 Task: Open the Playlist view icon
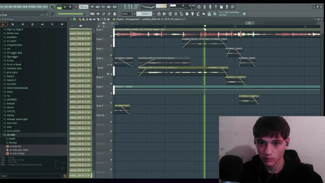coord(159,14)
